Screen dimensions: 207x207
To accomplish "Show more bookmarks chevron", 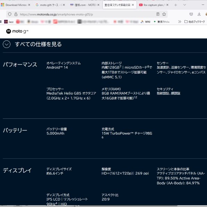I will (180, 22).
